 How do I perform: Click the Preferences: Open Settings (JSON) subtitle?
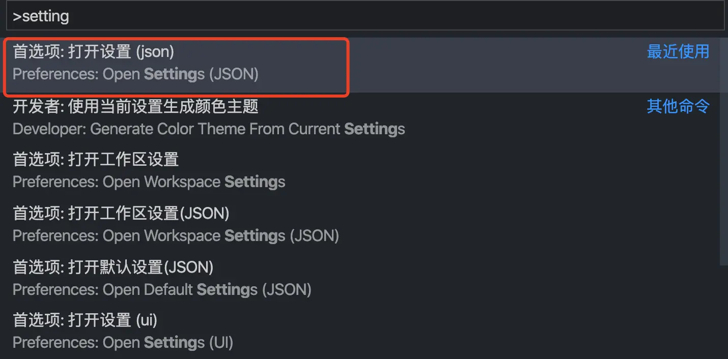[135, 74]
